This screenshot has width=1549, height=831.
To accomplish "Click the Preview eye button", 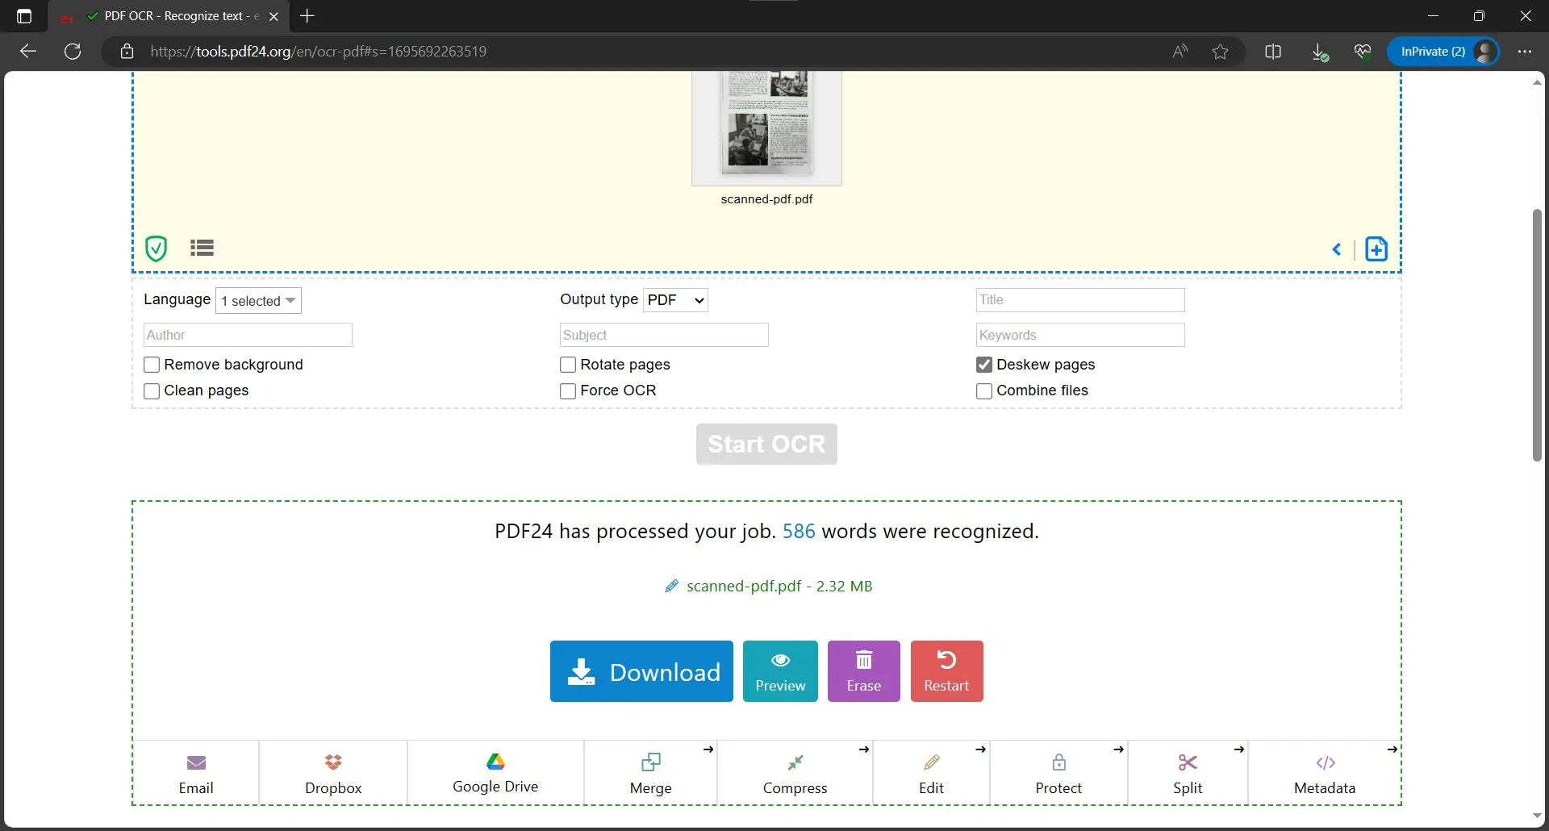I will [780, 671].
